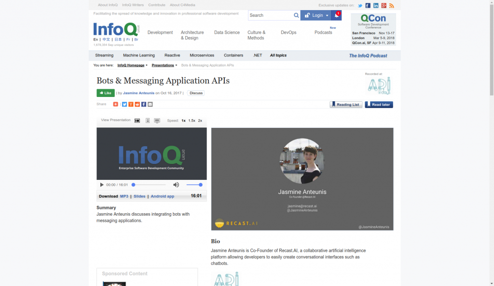Open the Podcasts section
This screenshot has height=286, width=494.
click(323, 32)
